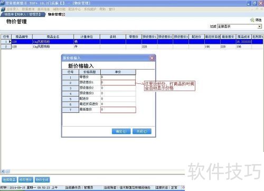Click the application logo icon in menu bar
264x191 pixels.
pyautogui.click(x=3, y=9)
